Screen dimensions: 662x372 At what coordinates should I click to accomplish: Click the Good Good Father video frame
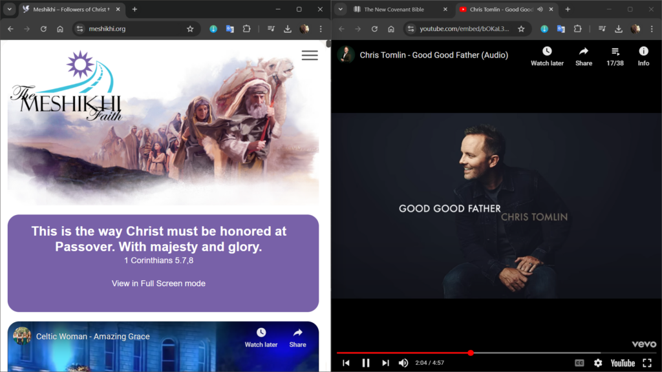coord(496,206)
